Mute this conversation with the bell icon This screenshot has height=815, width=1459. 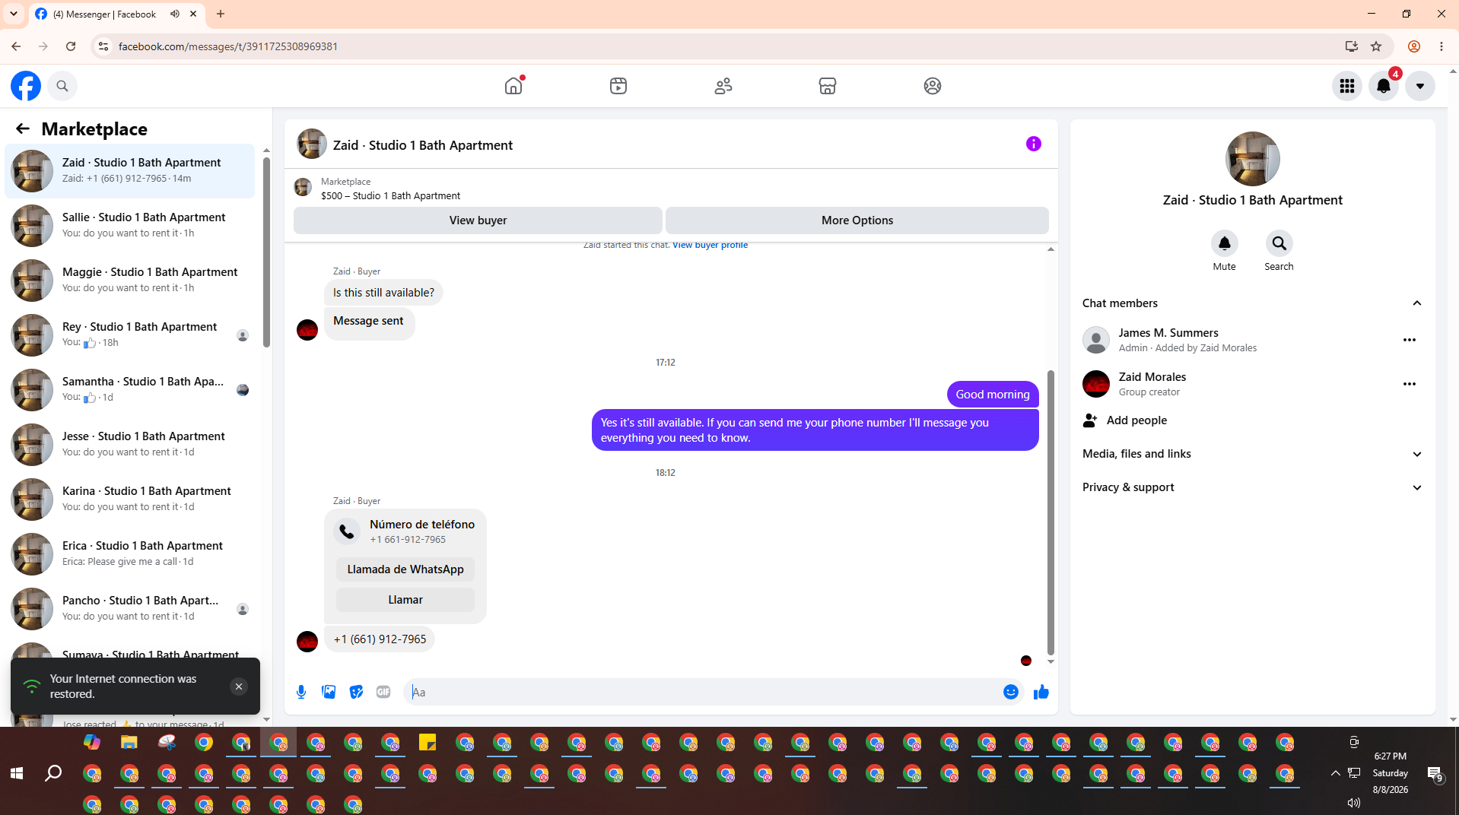pos(1225,243)
